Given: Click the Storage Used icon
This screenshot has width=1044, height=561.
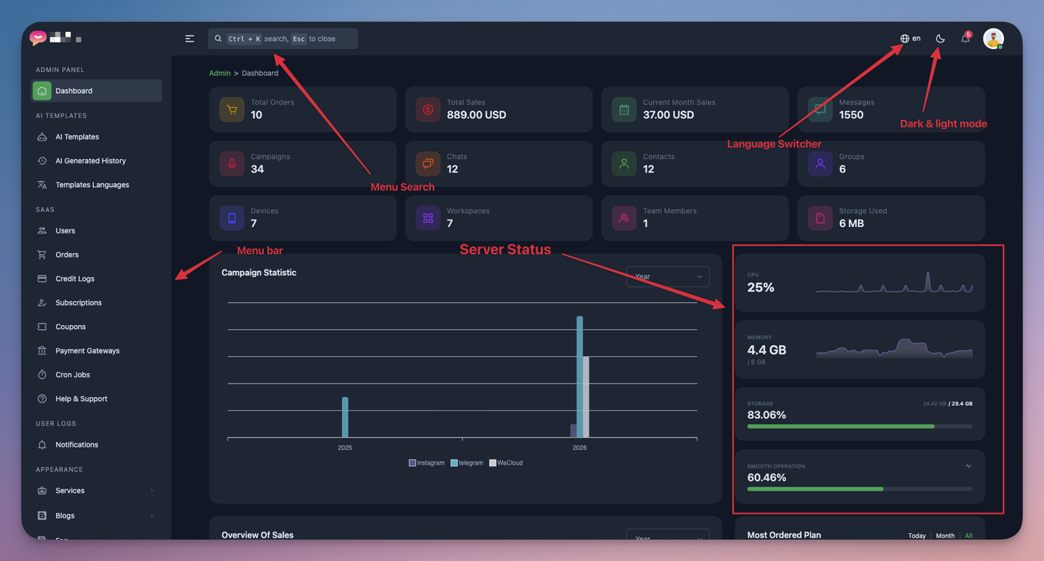Looking at the screenshot, I should click(820, 218).
